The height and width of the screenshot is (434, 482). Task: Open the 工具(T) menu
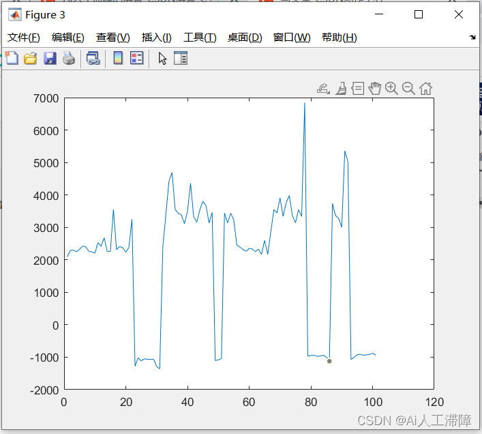pos(200,38)
